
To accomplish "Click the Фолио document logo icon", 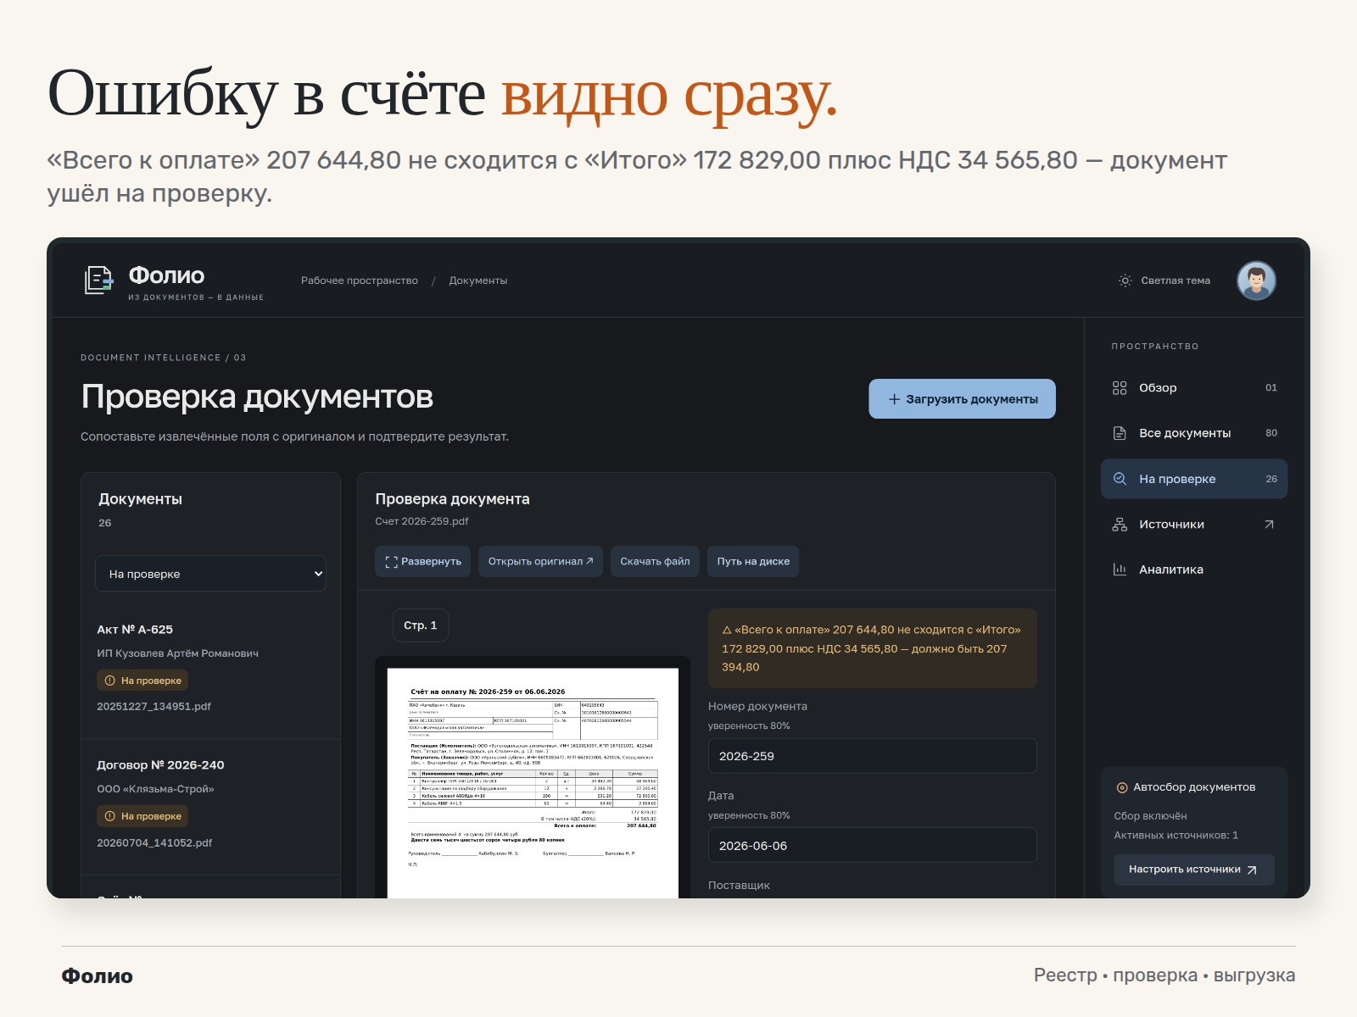I will (x=98, y=280).
